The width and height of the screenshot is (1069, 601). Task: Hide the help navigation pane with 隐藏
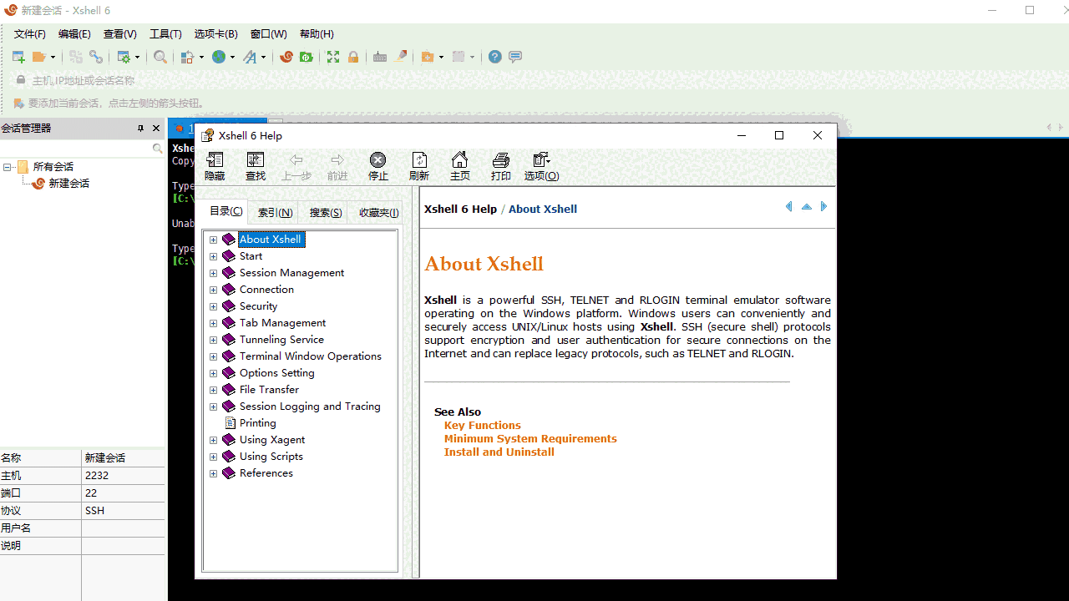click(x=215, y=165)
